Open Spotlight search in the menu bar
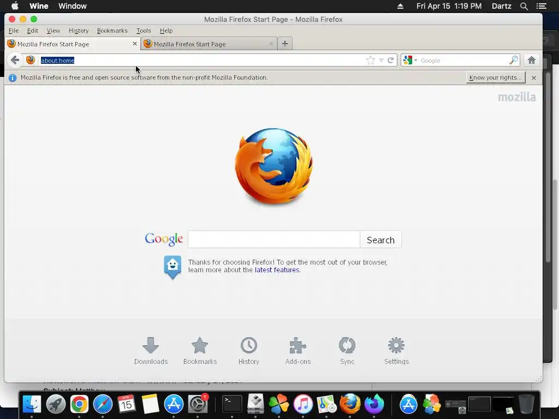This screenshot has width=559, height=419. (524, 6)
